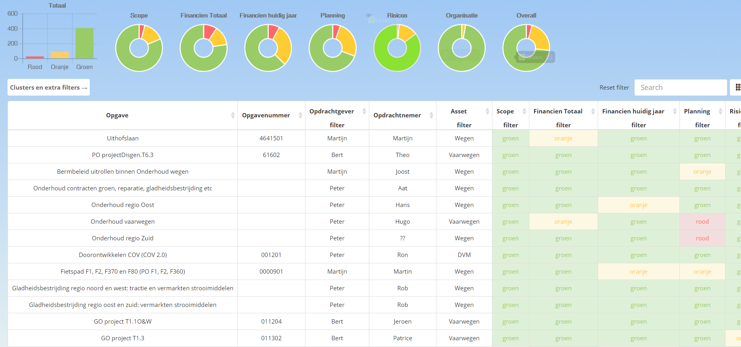Focus the Search input field
Screen dimensions: 741x347
[x=681, y=88]
